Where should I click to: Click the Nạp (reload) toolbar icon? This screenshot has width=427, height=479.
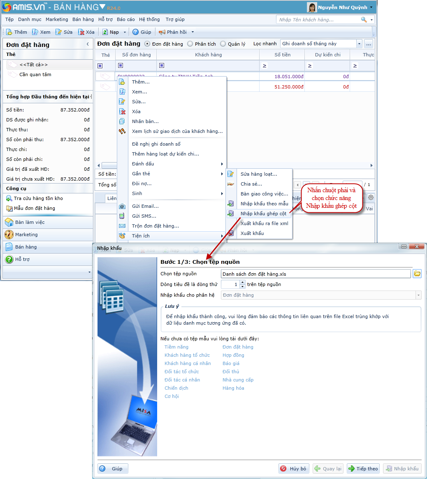pyautogui.click(x=105, y=32)
